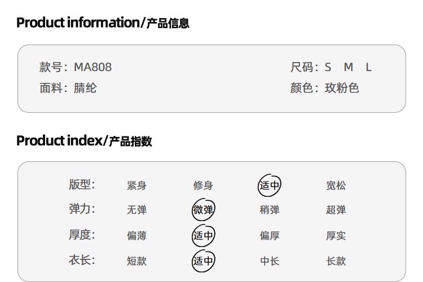Pick 超弹 elasticity option
This screenshot has height=282, width=423.
(x=336, y=210)
